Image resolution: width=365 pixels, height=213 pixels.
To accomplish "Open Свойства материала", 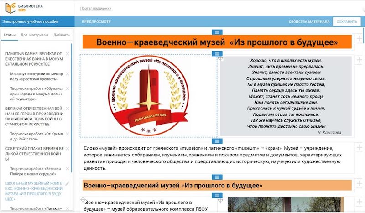I will 309,21.
